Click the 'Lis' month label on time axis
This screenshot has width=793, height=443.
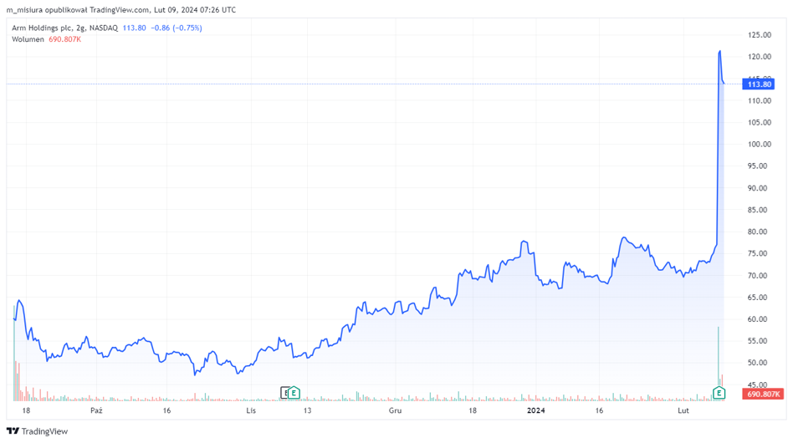click(x=251, y=410)
